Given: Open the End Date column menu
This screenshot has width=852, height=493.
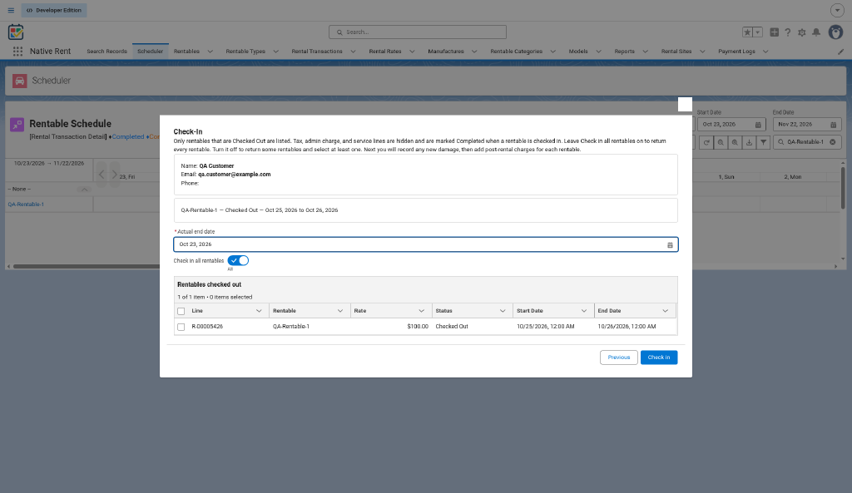Looking at the screenshot, I should tap(665, 311).
